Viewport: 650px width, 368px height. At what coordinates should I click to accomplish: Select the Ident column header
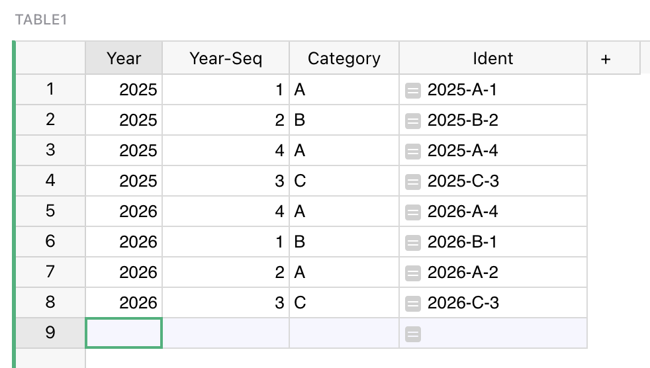coord(493,59)
